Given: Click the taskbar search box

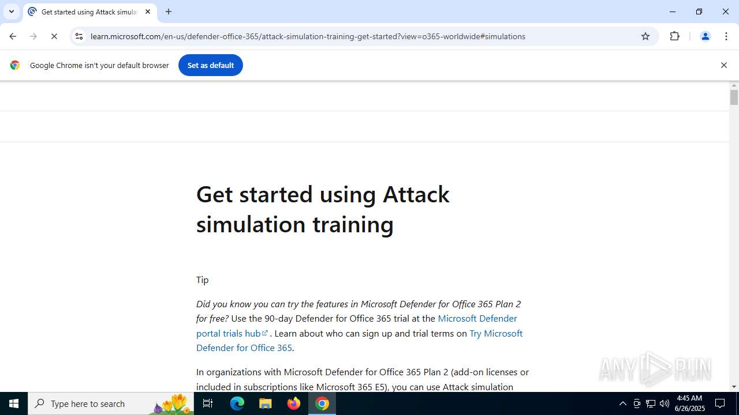Looking at the screenshot, I should [111, 403].
